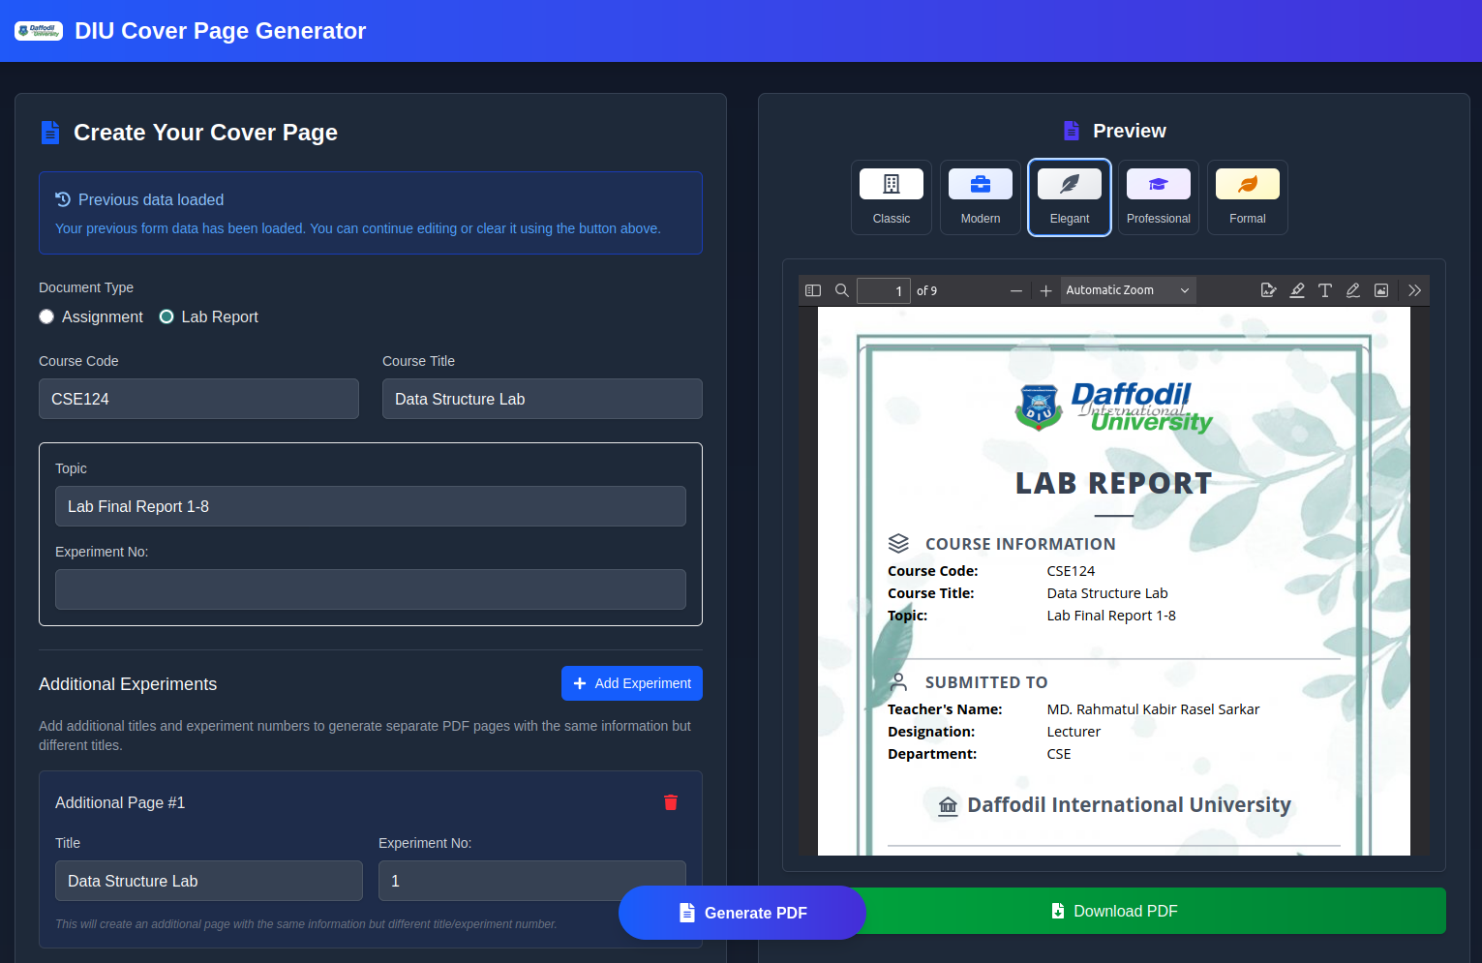Open the PDF viewer more tools chevrons
Image resolution: width=1482 pixels, height=963 pixels.
[x=1414, y=290]
